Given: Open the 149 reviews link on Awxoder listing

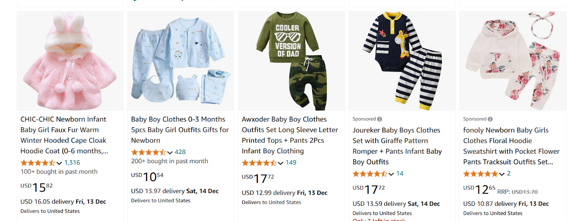Looking at the screenshot, I should click(x=292, y=162).
